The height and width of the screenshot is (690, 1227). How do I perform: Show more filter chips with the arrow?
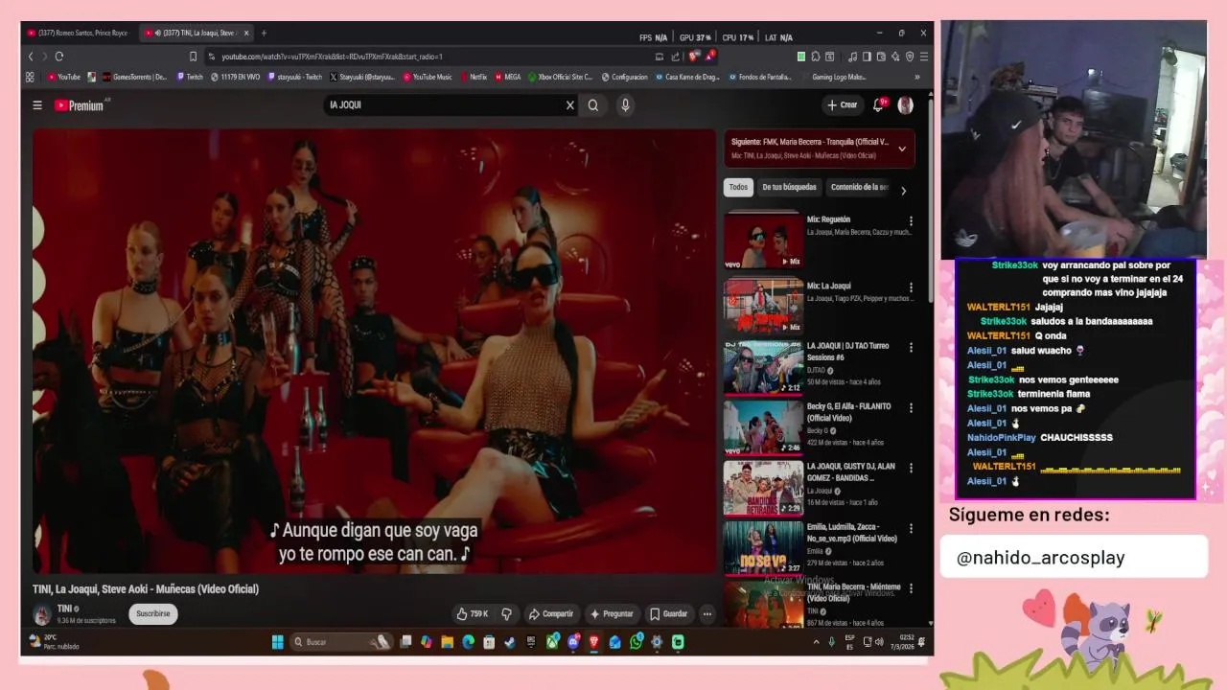(x=903, y=191)
